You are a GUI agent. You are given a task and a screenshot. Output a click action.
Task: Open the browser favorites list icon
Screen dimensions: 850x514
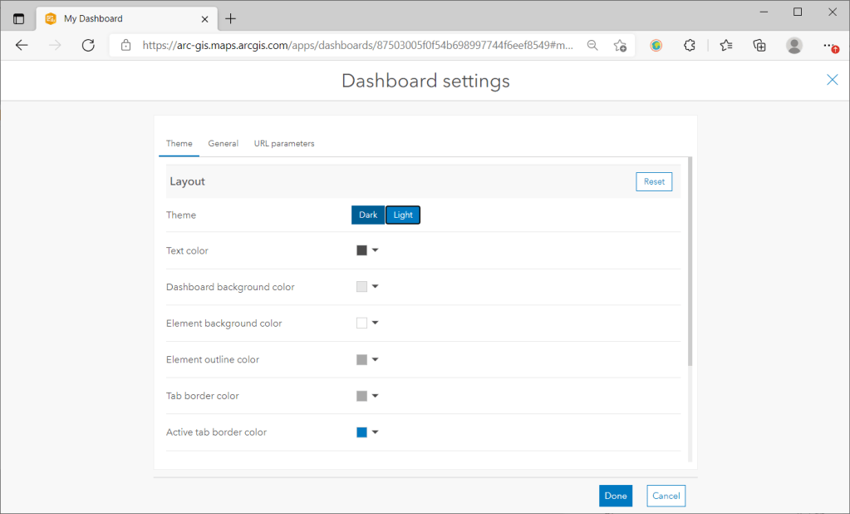tap(725, 46)
